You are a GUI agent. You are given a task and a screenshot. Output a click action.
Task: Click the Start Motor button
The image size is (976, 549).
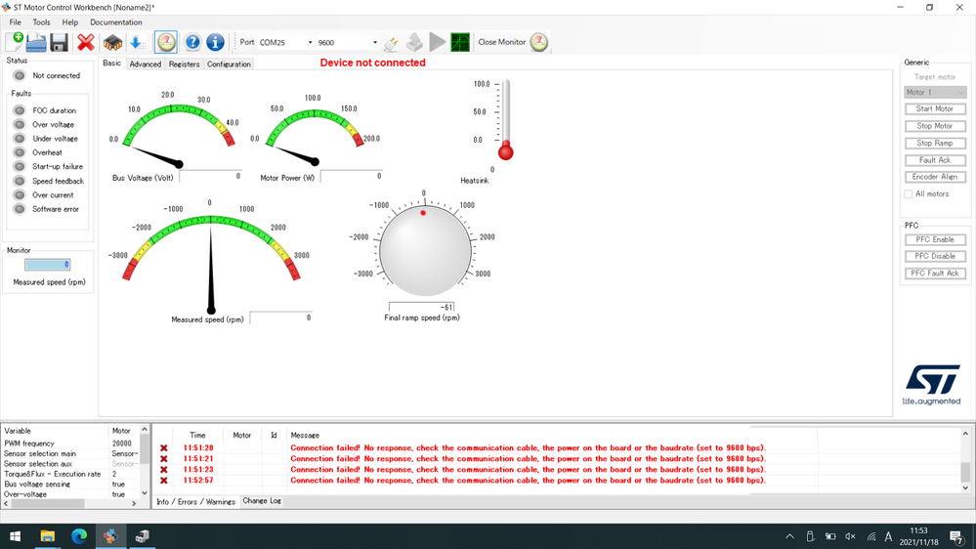click(935, 109)
